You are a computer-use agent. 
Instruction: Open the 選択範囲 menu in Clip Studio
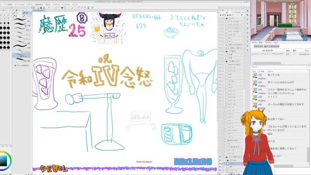39,4
